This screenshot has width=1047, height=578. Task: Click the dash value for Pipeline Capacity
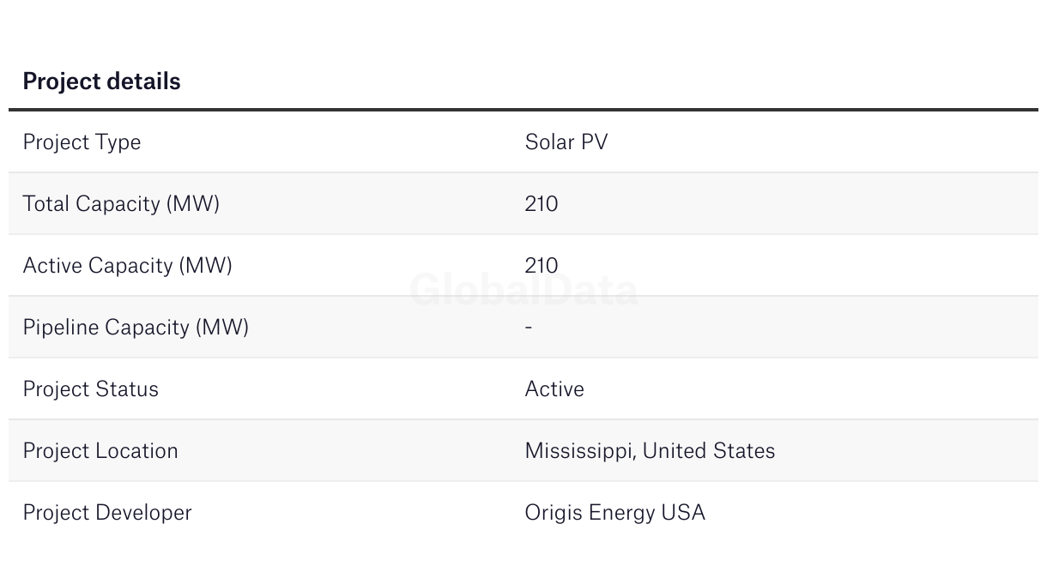click(529, 327)
